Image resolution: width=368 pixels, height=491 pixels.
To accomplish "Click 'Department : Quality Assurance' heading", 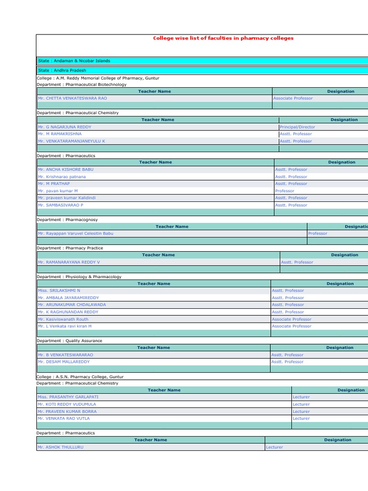I will (69, 341).
